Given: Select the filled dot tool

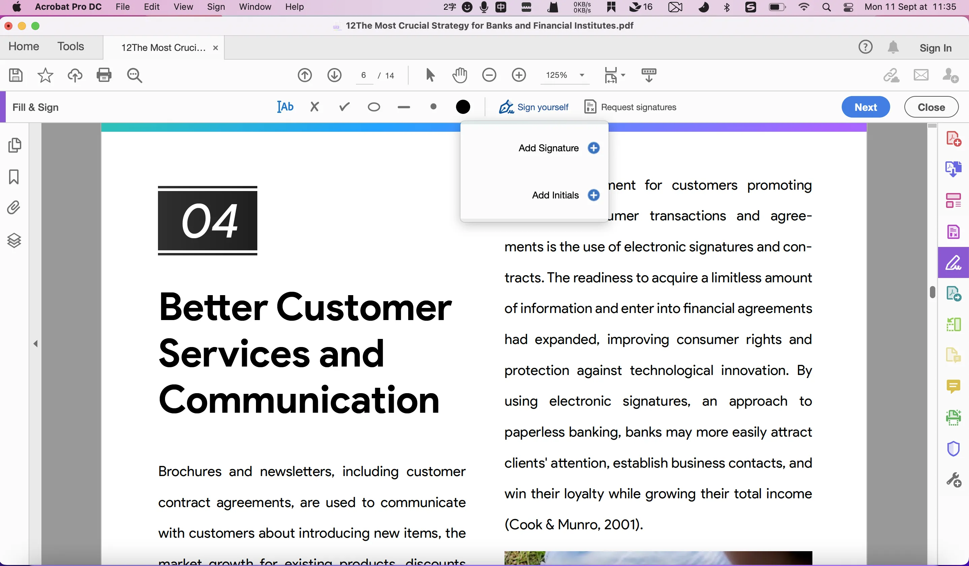Looking at the screenshot, I should pyautogui.click(x=434, y=106).
